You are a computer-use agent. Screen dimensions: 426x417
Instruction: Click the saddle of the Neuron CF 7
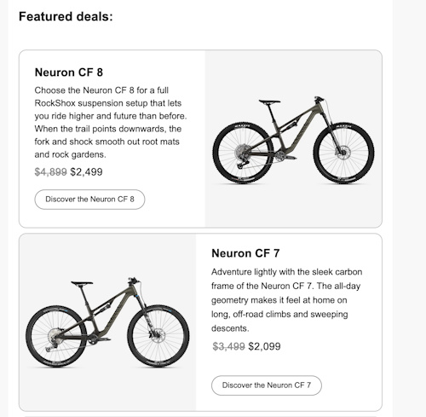pos(82,283)
